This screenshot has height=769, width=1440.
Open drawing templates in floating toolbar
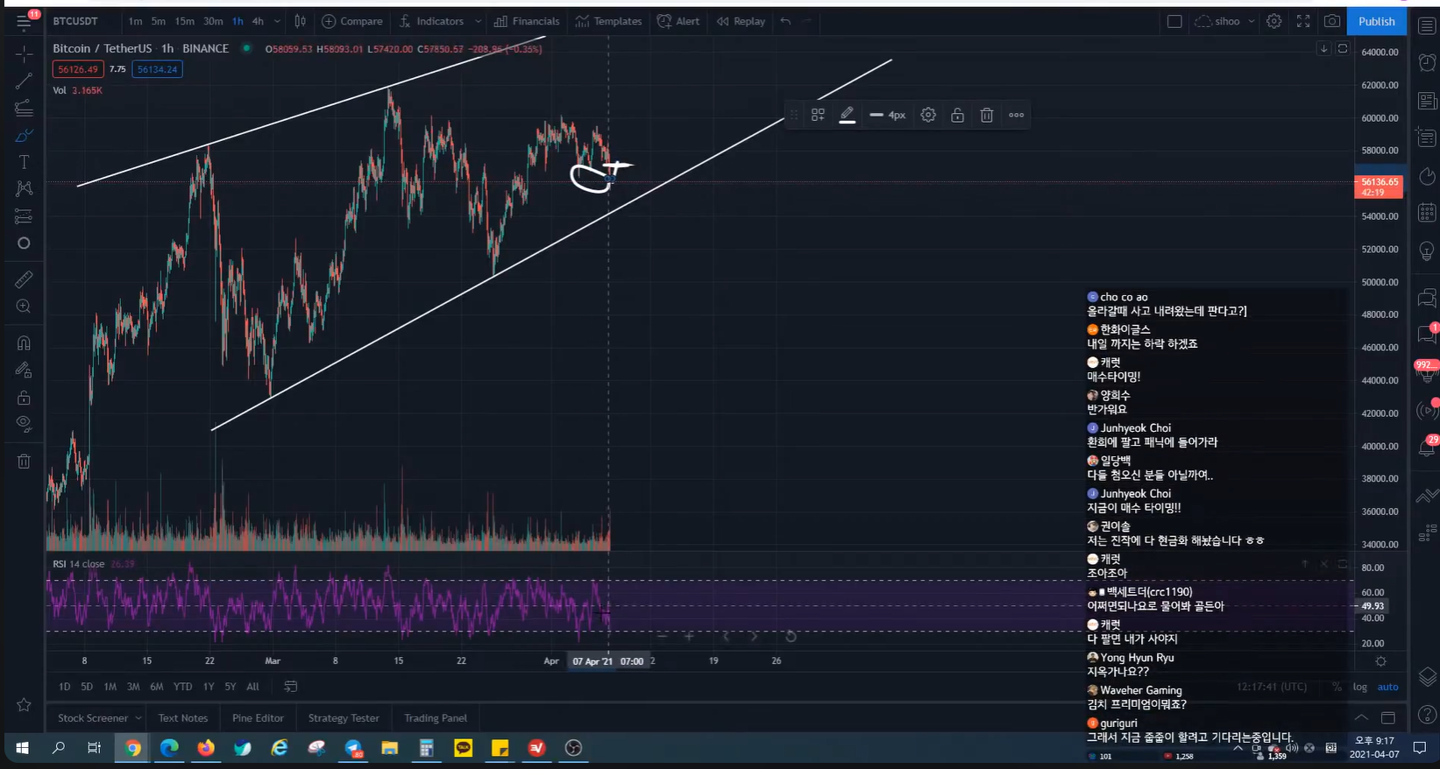(x=818, y=115)
